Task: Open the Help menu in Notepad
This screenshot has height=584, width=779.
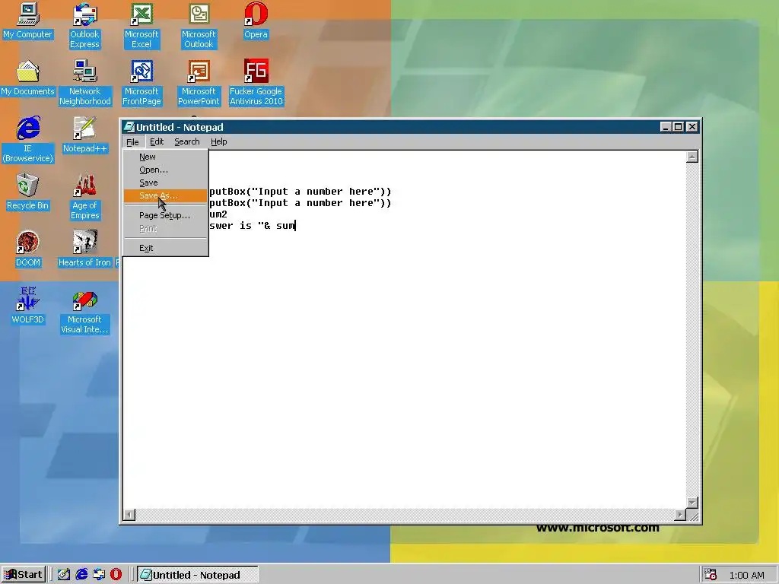Action: (x=218, y=141)
